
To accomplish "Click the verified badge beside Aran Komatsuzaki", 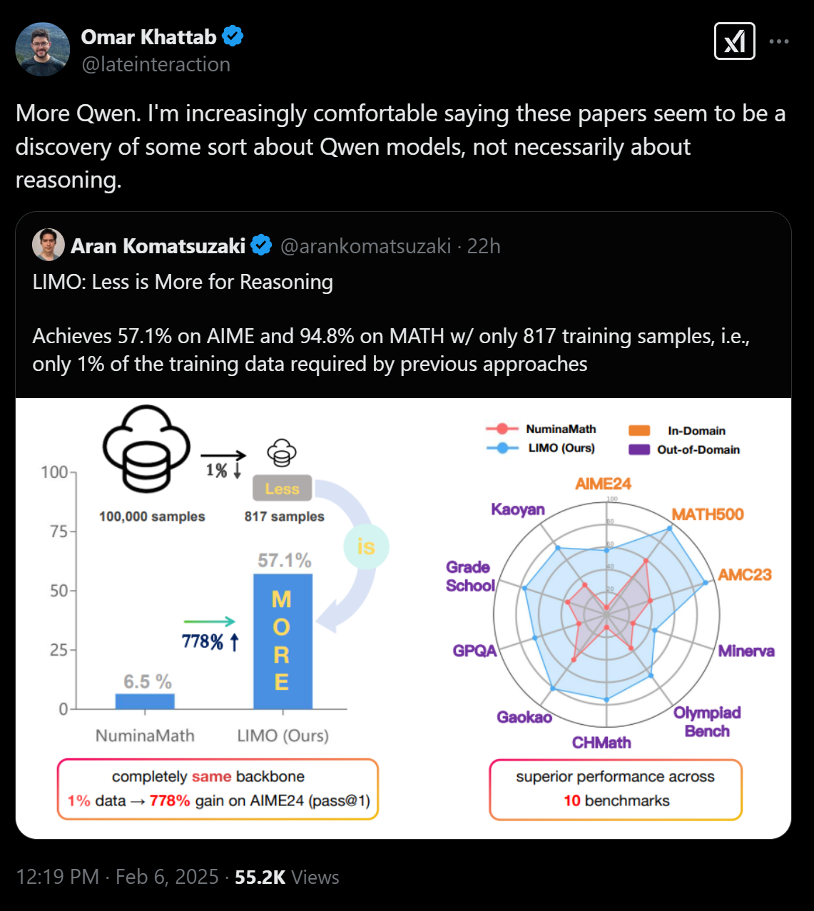I will click(x=262, y=246).
